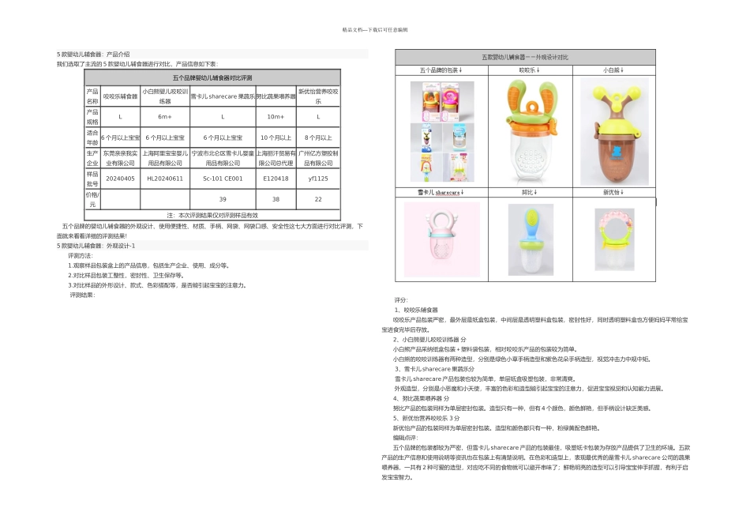Viewport: 750px width, 531px height.
Task: Click the company cell 宁波市北仑区雪卡儿婴童用品有限公司
Action: [223, 158]
